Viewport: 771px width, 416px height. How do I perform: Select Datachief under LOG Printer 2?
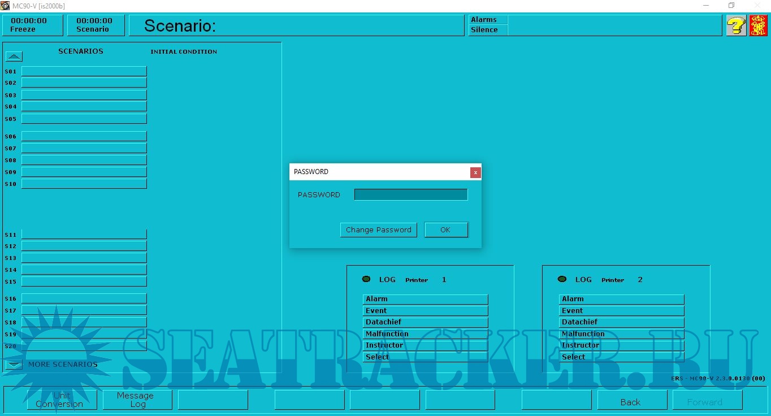click(621, 322)
